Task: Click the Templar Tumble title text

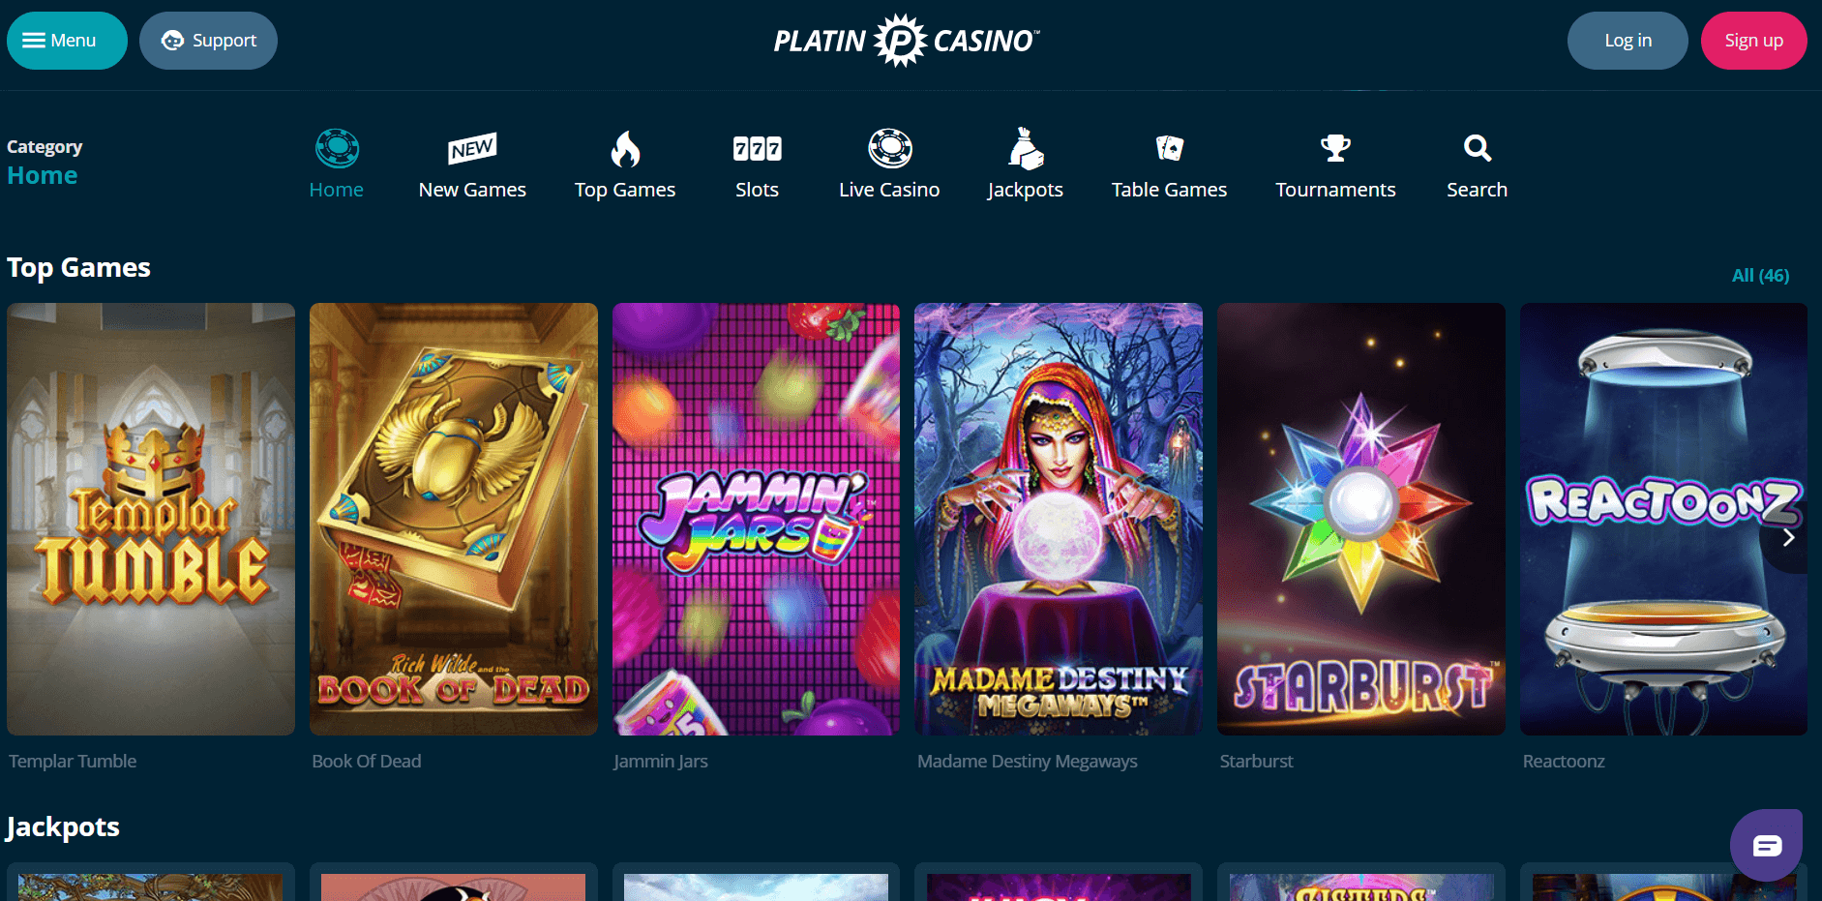Action: 73,761
